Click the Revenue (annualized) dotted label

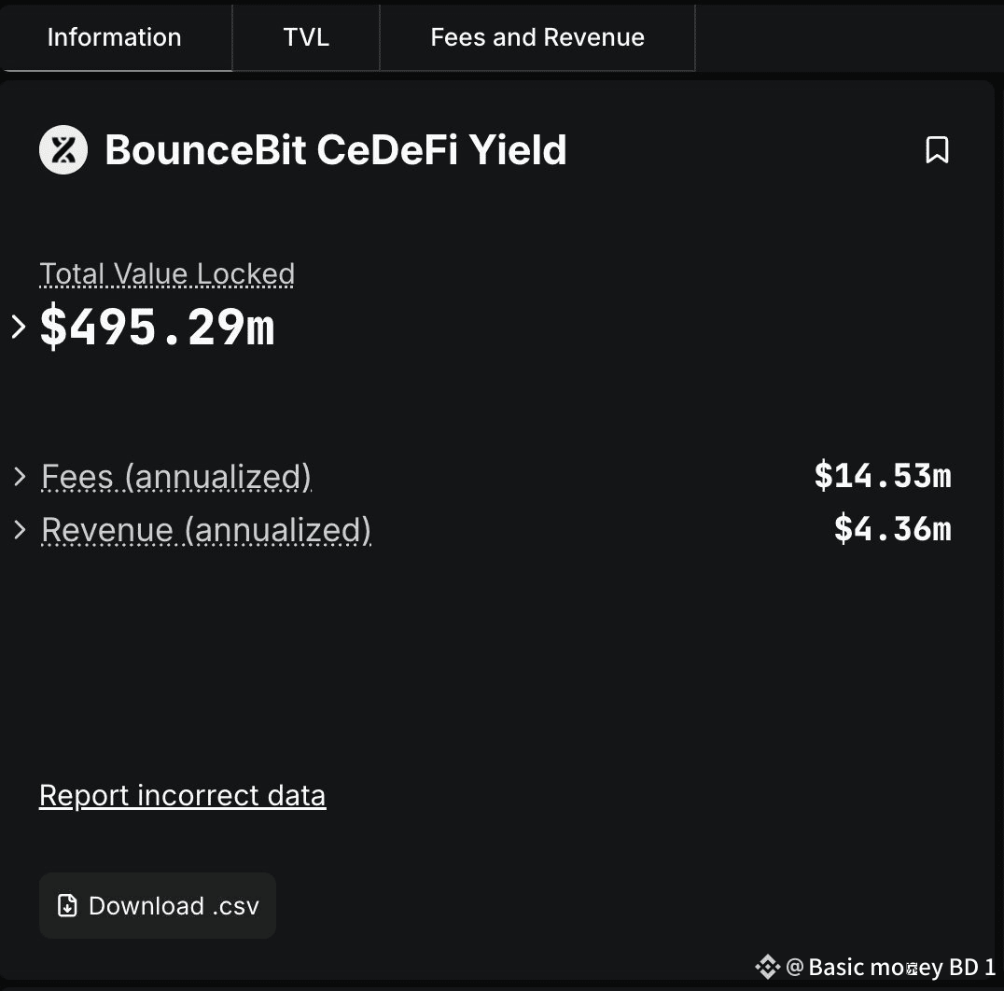pyautogui.click(x=205, y=529)
